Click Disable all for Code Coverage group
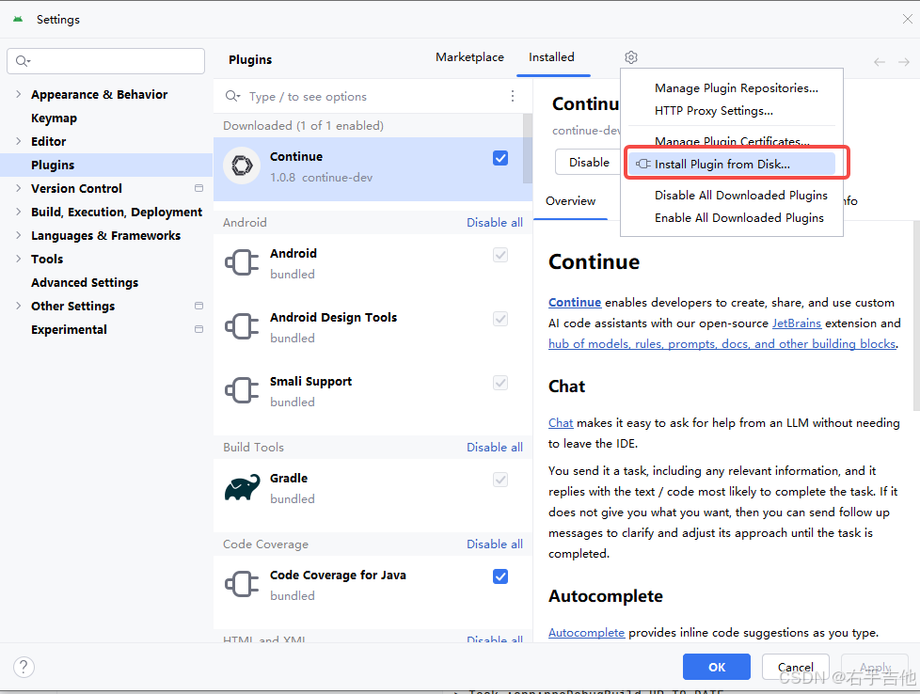The image size is (920, 694). (x=495, y=544)
